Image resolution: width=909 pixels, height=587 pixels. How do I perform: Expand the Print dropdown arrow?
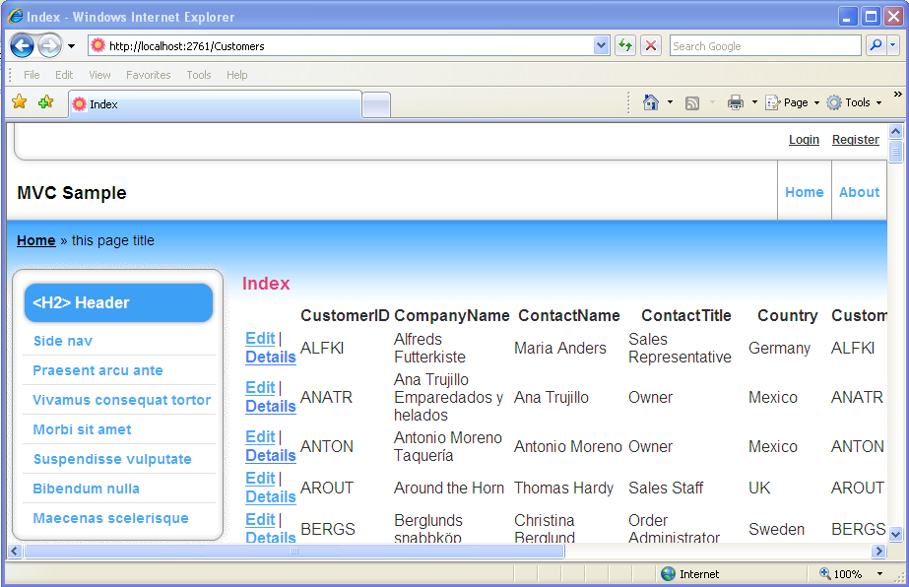(x=754, y=102)
